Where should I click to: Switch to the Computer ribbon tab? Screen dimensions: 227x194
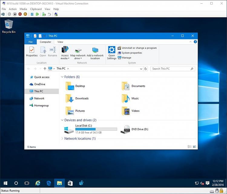[x=45, y=42]
